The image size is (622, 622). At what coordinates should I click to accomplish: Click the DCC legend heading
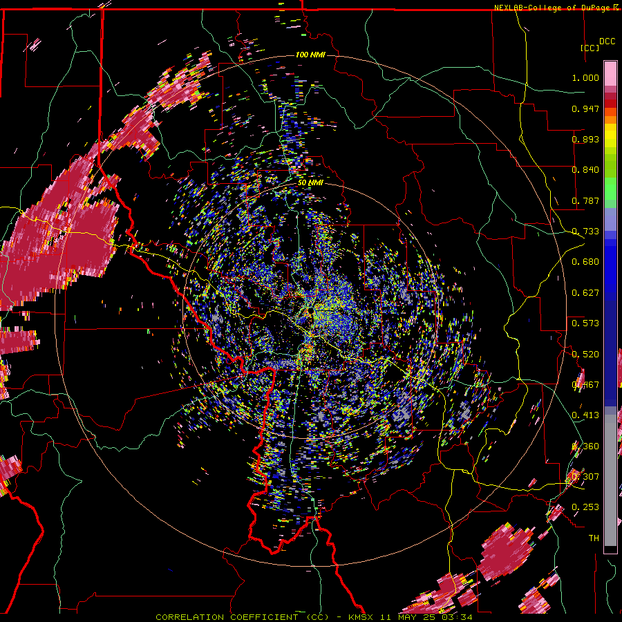pyautogui.click(x=607, y=41)
